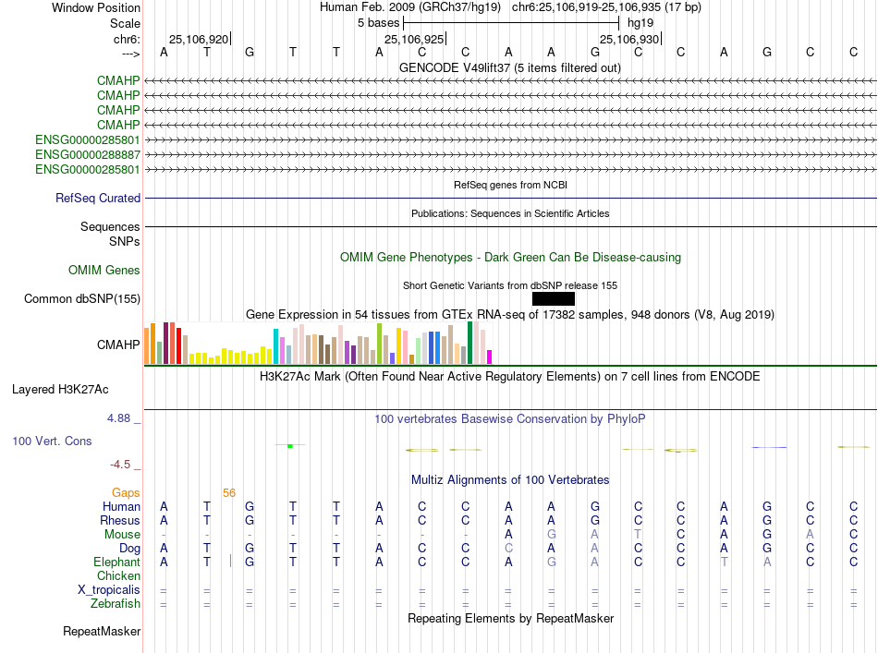Select the black dbSNP variant block

(x=554, y=299)
